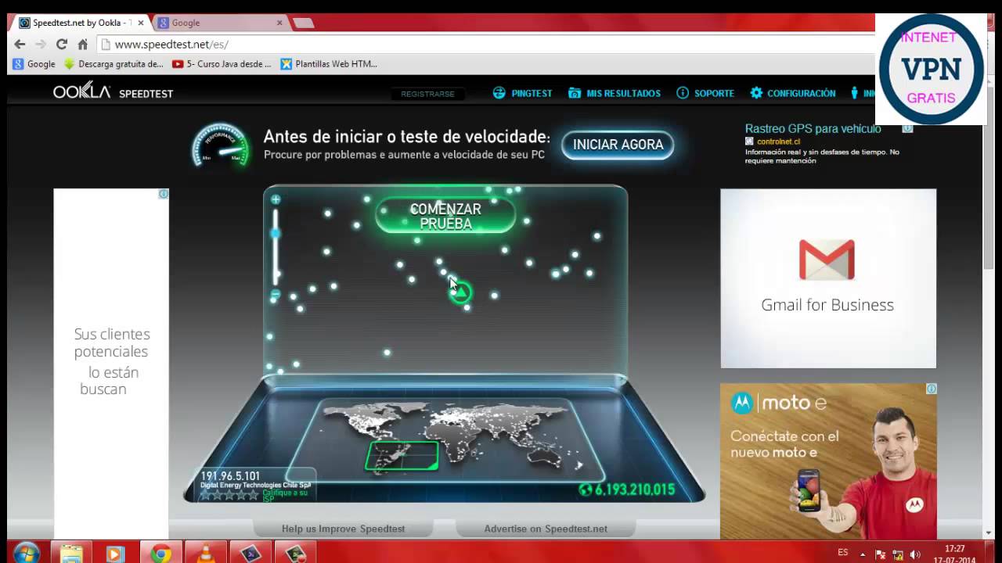Open CONFIGURACIÓN menu item

[802, 93]
